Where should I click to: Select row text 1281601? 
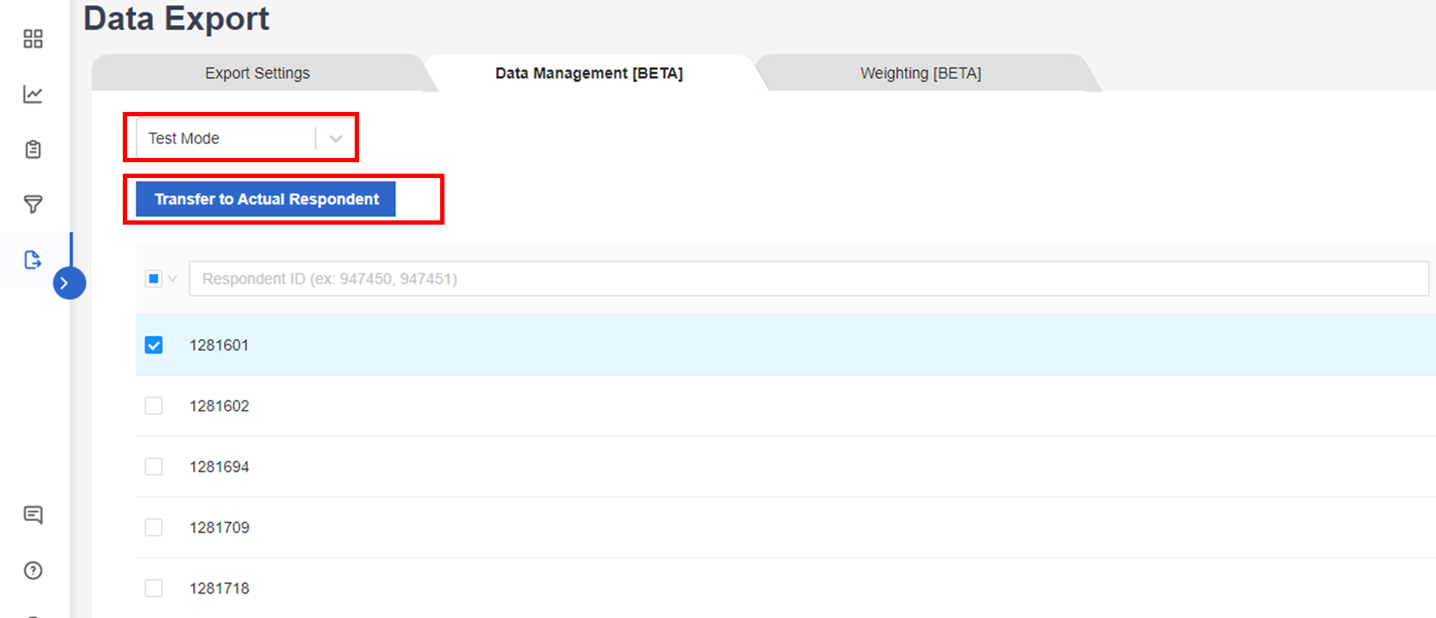(219, 345)
